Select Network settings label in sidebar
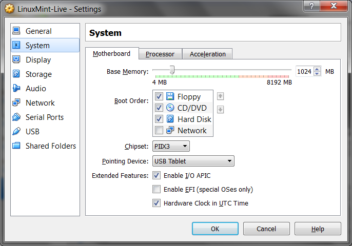 (x=40, y=103)
